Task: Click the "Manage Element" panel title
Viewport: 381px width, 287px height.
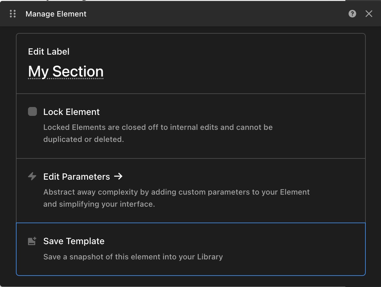Action: coord(56,14)
